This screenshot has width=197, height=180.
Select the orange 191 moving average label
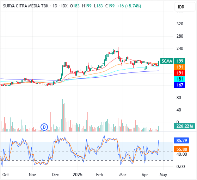click(179, 67)
